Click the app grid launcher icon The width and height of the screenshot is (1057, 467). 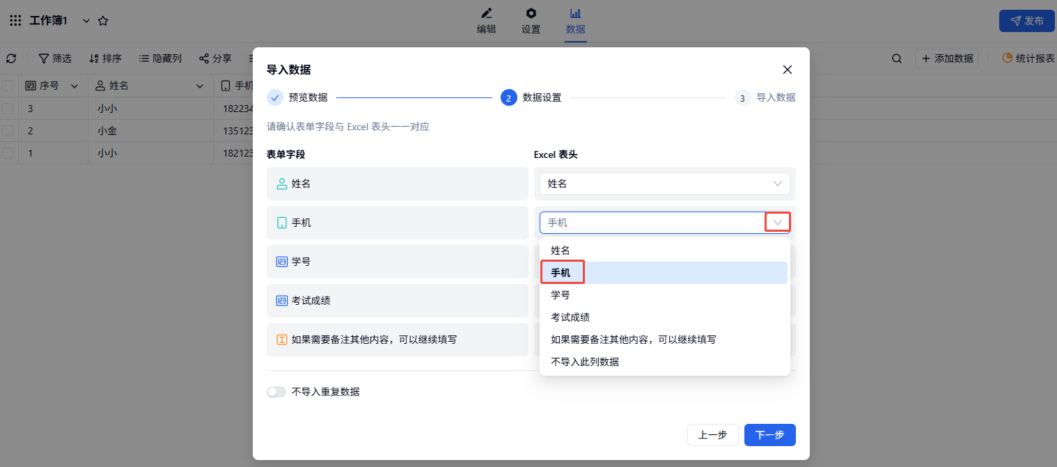[x=15, y=21]
